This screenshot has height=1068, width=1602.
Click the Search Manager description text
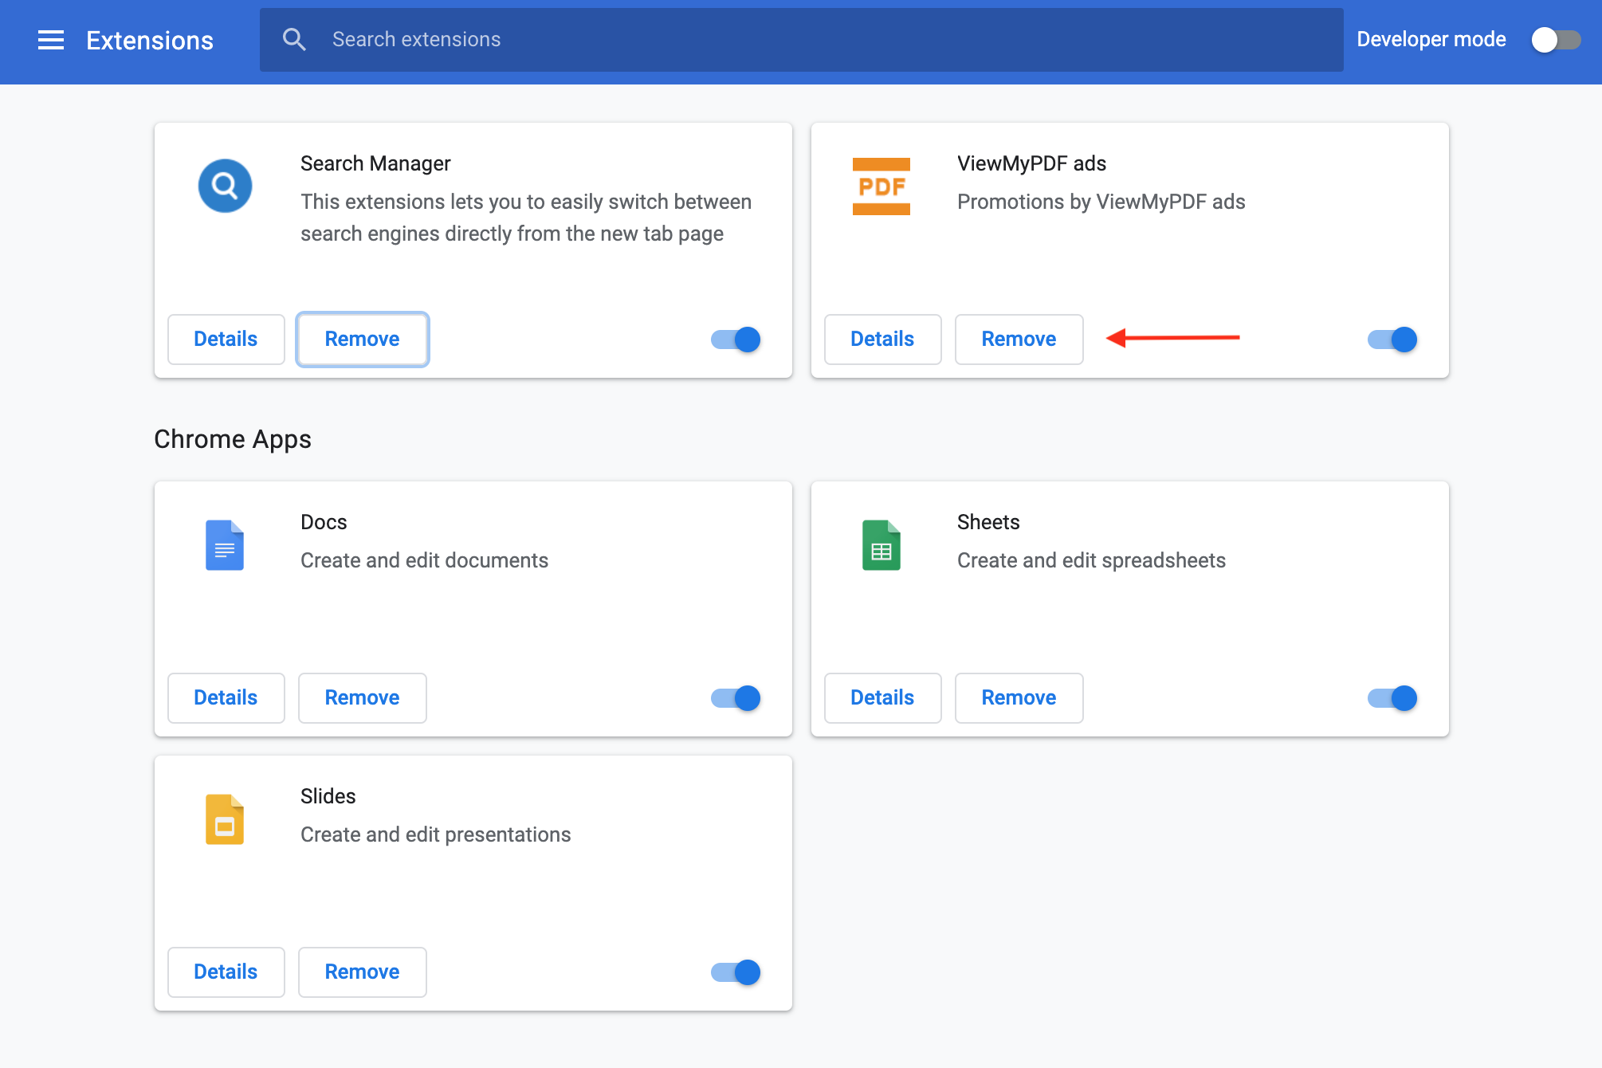pyautogui.click(x=526, y=218)
